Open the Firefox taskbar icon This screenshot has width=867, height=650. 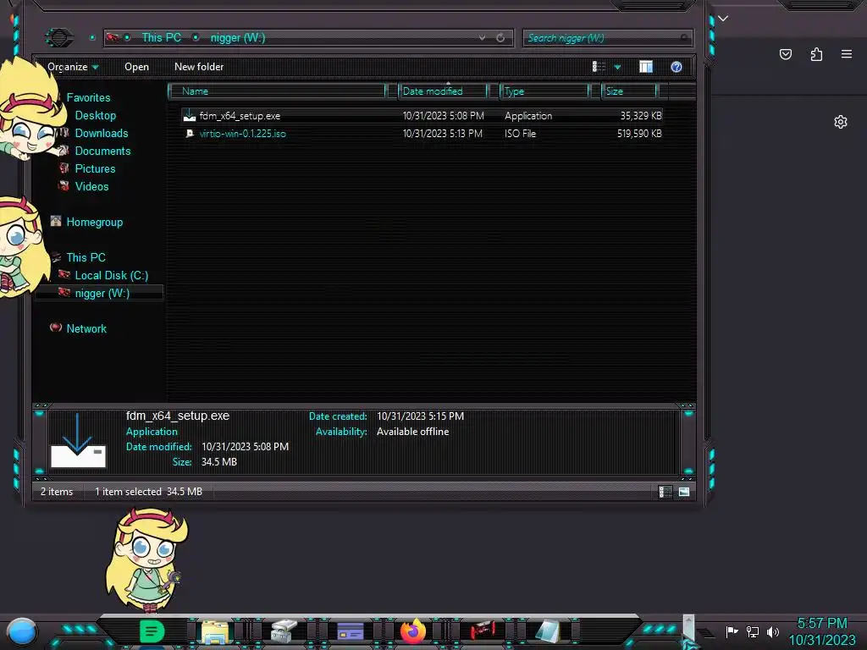413,631
